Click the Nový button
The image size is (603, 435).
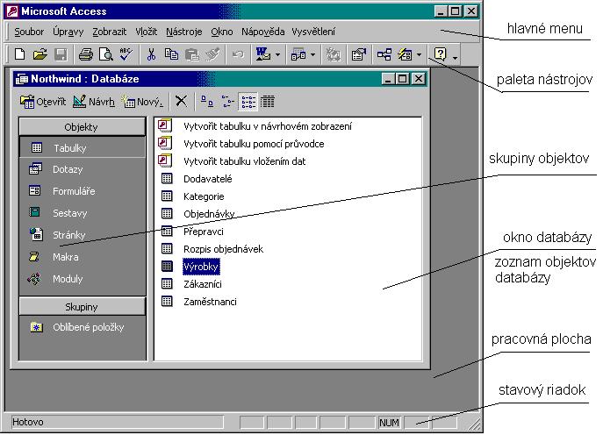[143, 102]
